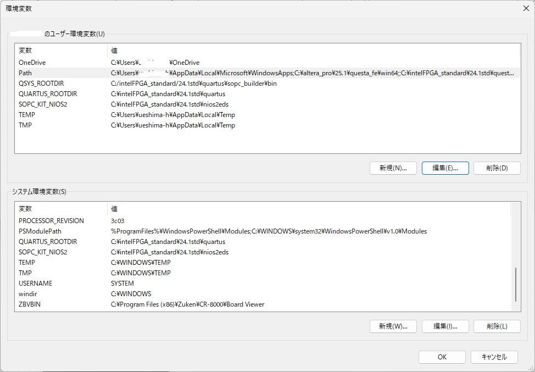This screenshot has height=372, width=535.
Task: Select the QSYS_ROOTDIR user variable
Action: pyautogui.click(x=267, y=84)
